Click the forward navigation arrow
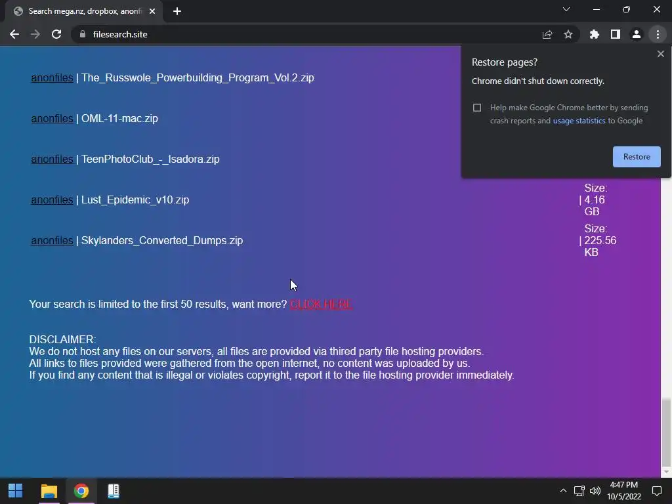The height and width of the screenshot is (504, 672). coord(35,34)
